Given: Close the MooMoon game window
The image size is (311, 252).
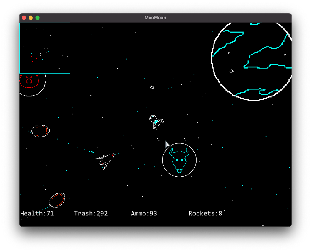Looking at the screenshot, I should (24, 18).
